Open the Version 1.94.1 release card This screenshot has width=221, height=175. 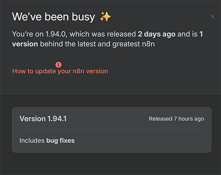tap(112, 130)
